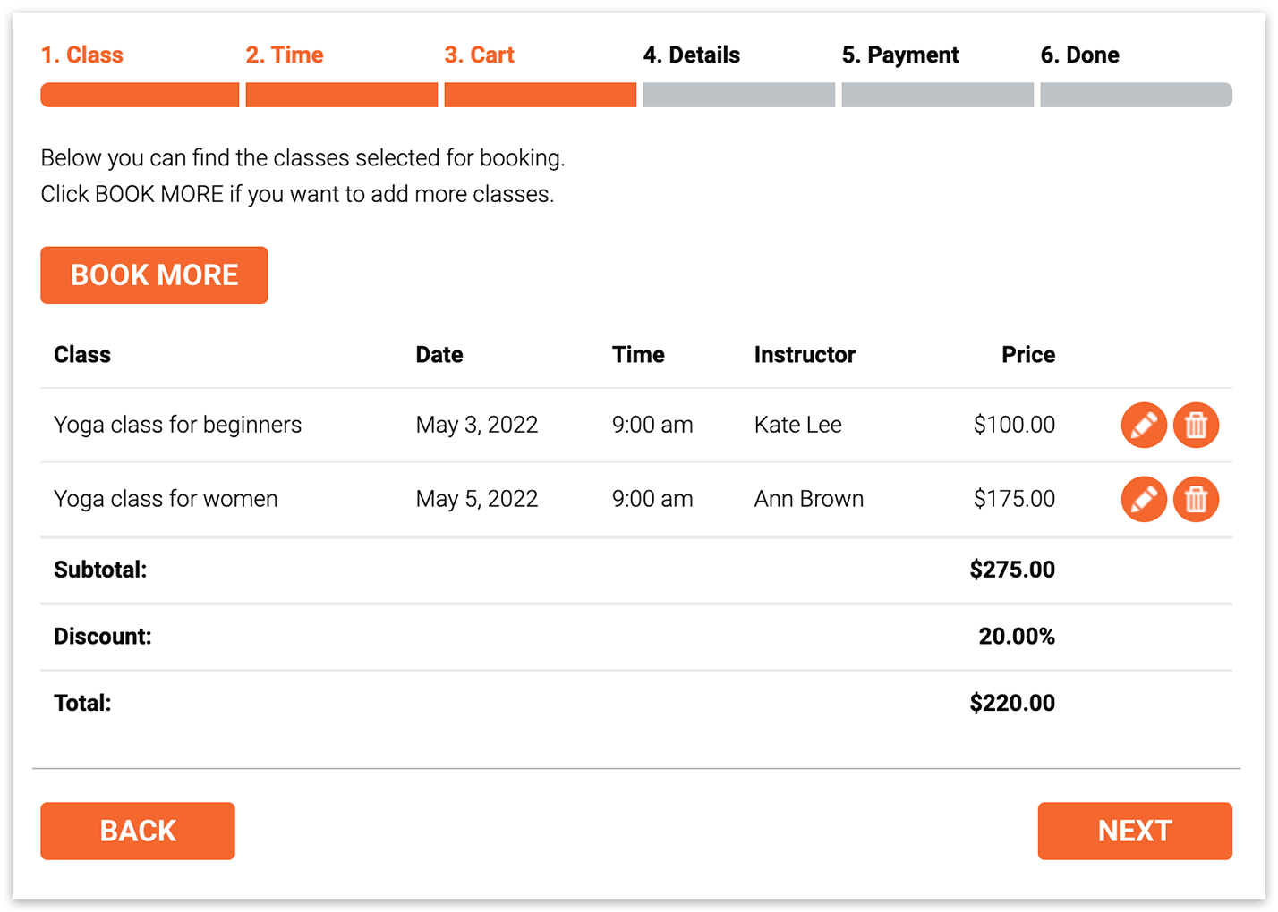Jump to the 4. Details step
1278x912 pixels.
(692, 55)
